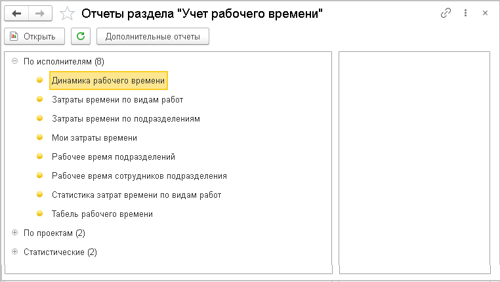Image resolution: width=500 pixels, height=282 pixels.
Task: Select Рабочее время подразделений report
Action: 113,157
